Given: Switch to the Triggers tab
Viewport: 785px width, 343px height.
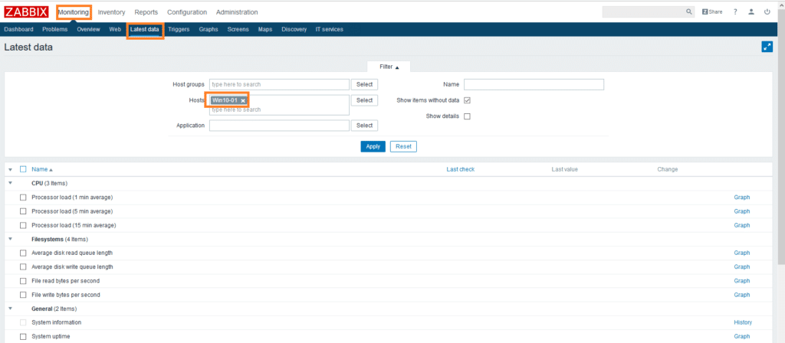Looking at the screenshot, I should (x=179, y=29).
